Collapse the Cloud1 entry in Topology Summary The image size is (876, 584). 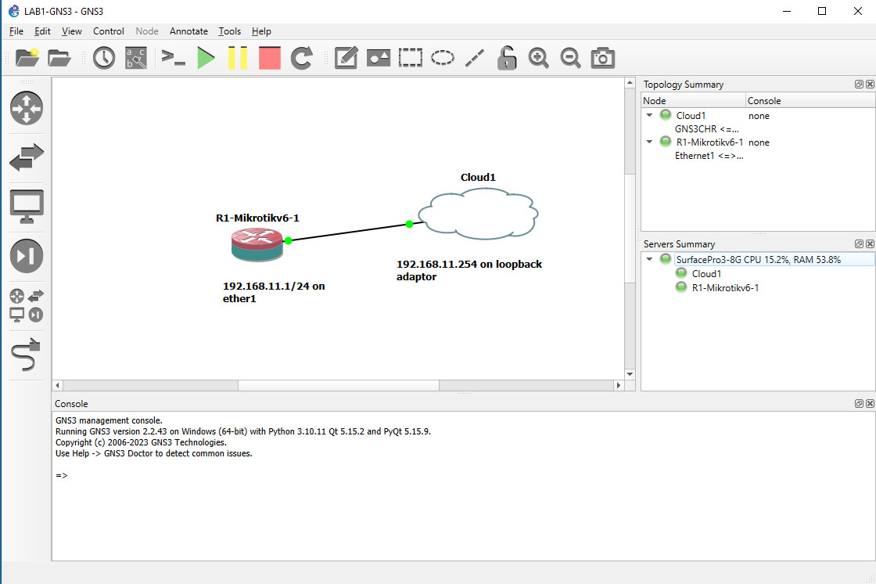point(650,115)
